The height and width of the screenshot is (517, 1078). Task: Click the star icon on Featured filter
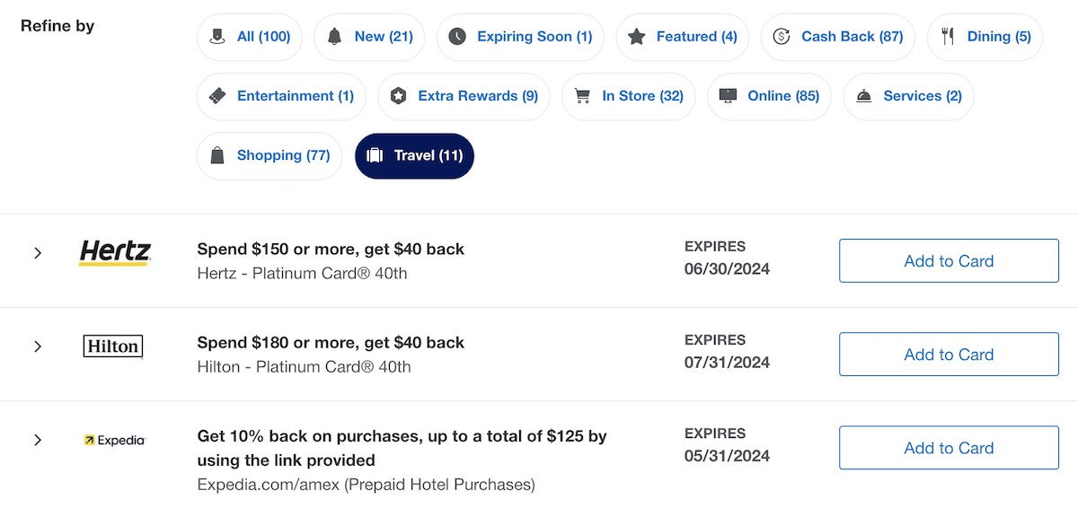tap(637, 37)
